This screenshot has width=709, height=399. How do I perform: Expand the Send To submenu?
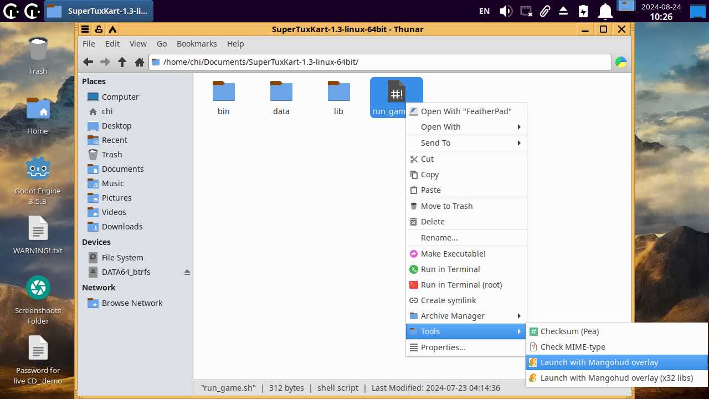tap(466, 143)
